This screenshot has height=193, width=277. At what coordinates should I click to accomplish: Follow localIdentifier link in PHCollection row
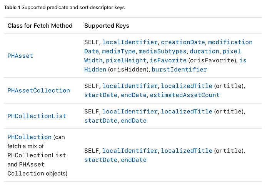(130, 151)
